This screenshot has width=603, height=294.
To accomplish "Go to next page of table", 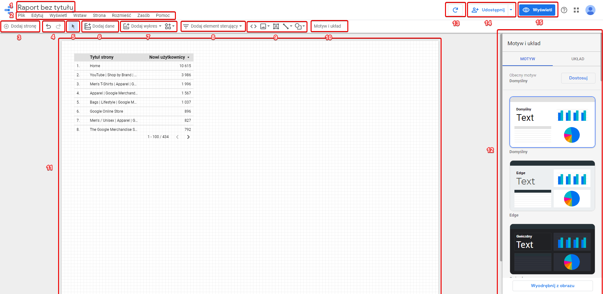I will pos(188,137).
